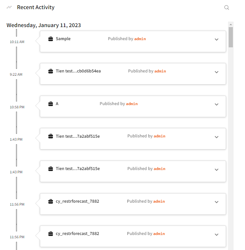The width and height of the screenshot is (245, 250).
Task: Expand the Sample activity card
Action: 216,39
